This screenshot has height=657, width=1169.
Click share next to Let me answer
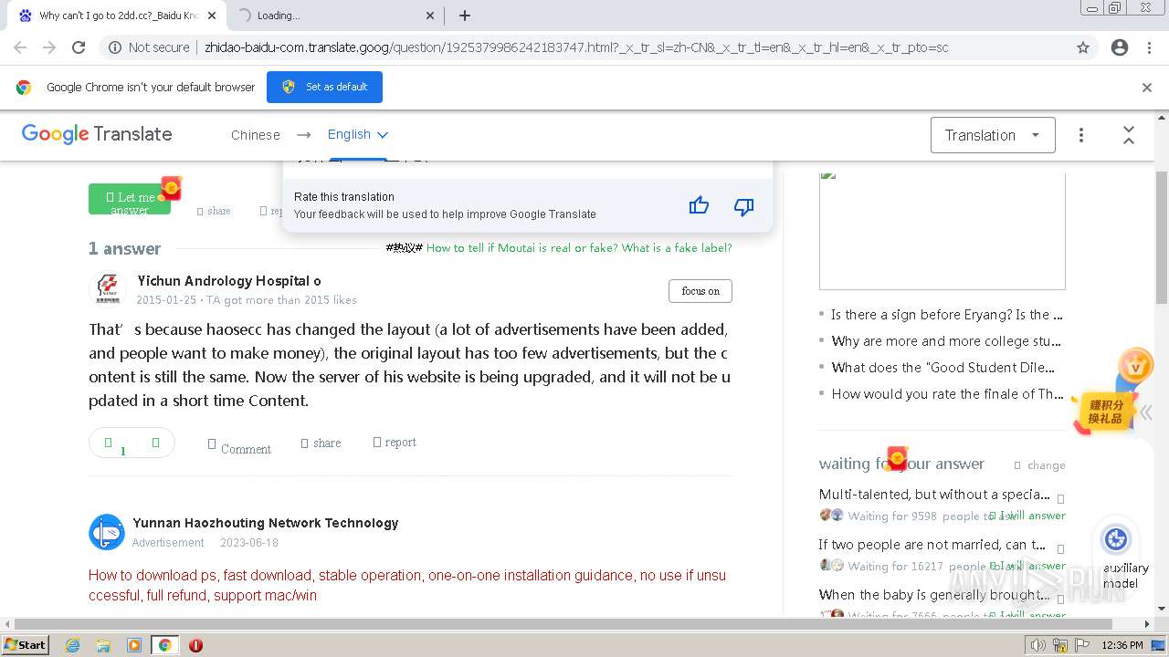click(x=214, y=211)
